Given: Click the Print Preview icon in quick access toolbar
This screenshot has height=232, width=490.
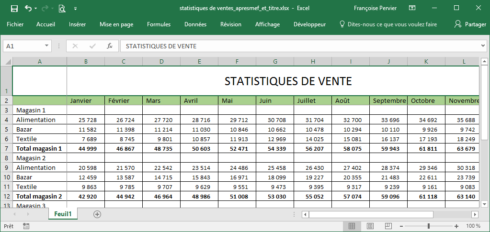Looking at the screenshot, I should pyautogui.click(x=62, y=8).
